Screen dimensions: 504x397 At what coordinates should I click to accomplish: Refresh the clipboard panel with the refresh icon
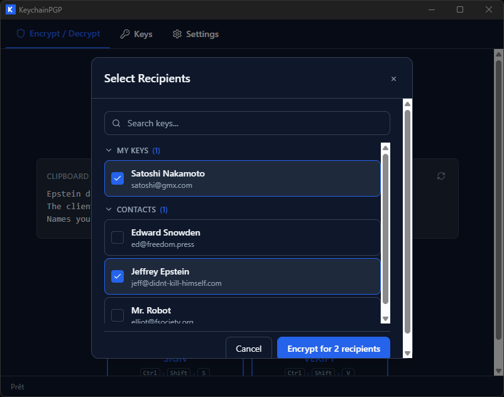click(x=441, y=177)
